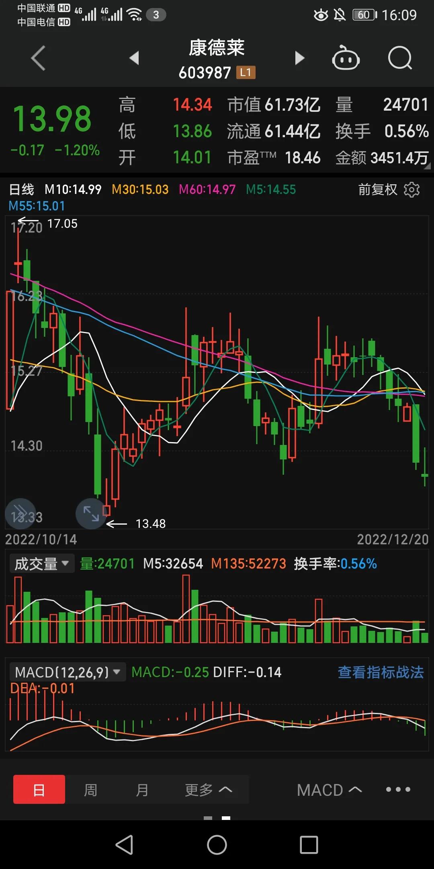The height and width of the screenshot is (869, 434).
Task: Open the three-dot more options menu
Action: pos(398,790)
